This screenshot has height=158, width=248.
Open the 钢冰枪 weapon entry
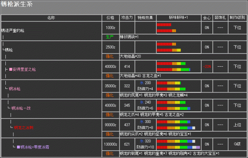[14, 89]
